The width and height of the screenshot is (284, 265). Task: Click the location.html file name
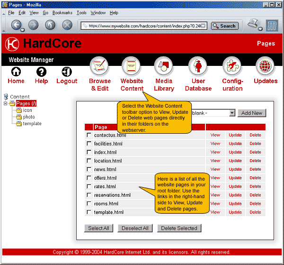[108, 161]
